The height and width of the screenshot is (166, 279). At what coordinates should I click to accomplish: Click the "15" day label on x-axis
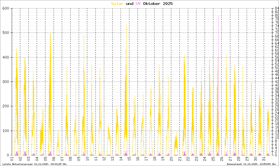(x=129, y=159)
